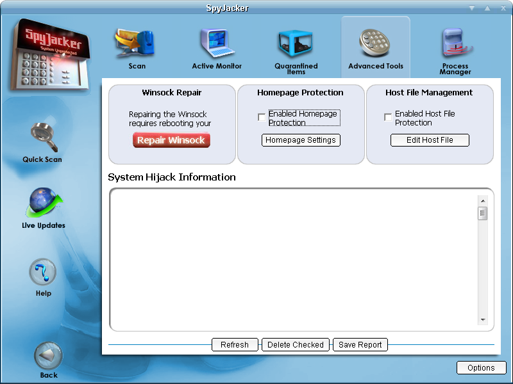513x384 pixels.
Task: Open Help with the question mark icon
Action: coord(43,271)
